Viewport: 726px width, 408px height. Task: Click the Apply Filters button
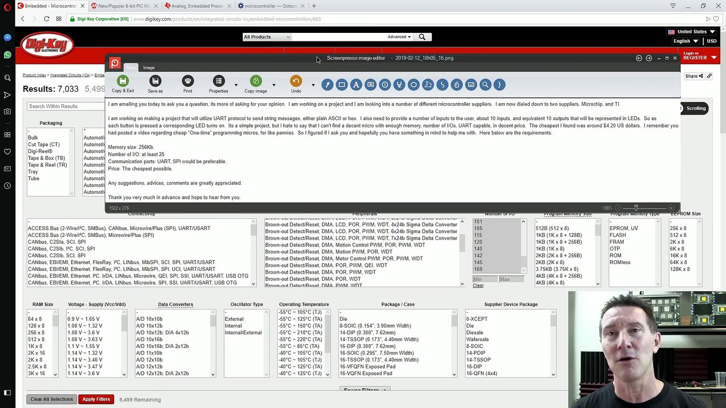tap(96, 399)
